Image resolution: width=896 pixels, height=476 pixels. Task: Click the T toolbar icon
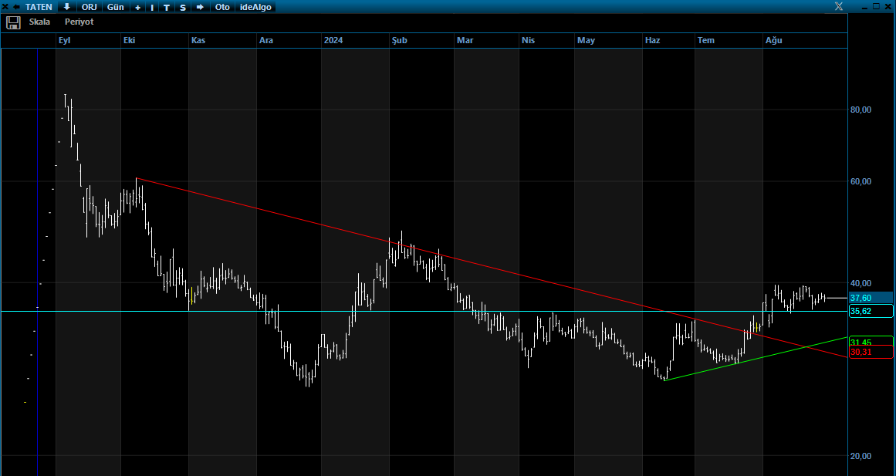[x=167, y=7]
